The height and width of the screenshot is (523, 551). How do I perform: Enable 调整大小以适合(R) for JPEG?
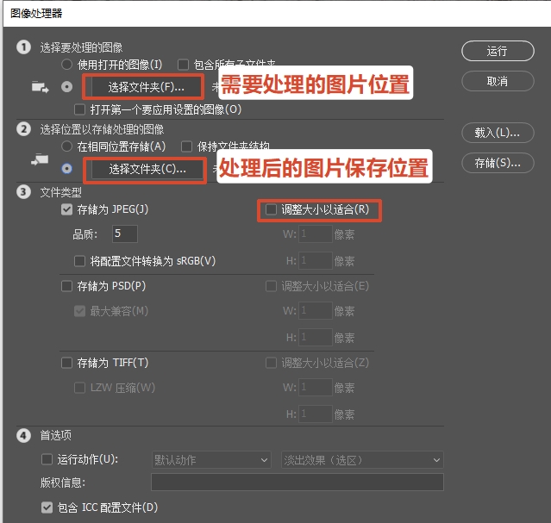tap(271, 209)
